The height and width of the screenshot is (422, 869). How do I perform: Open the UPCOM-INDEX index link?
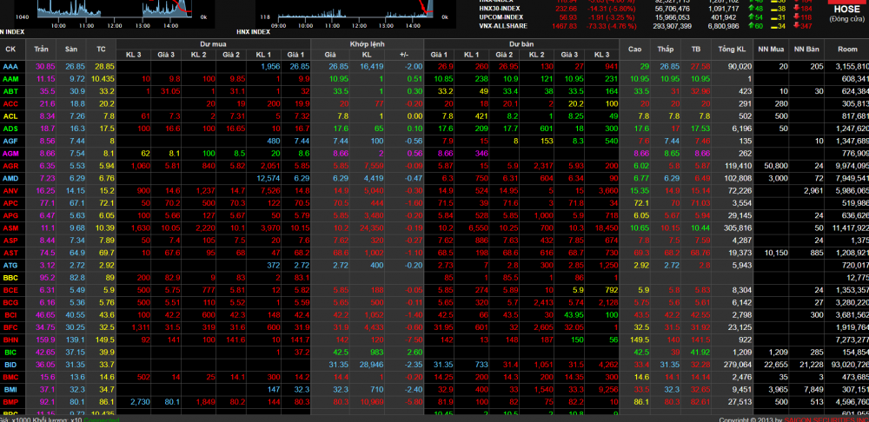pyautogui.click(x=501, y=16)
